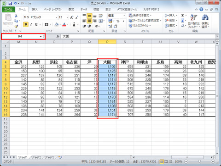Switch to Page Layout view icon

point(166,161)
